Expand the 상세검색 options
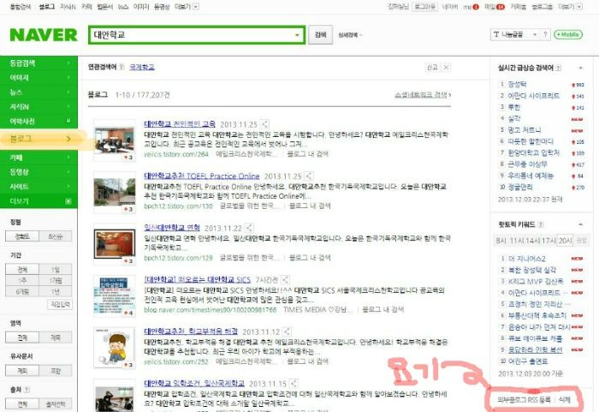This screenshot has height=412, width=599. click(x=350, y=35)
